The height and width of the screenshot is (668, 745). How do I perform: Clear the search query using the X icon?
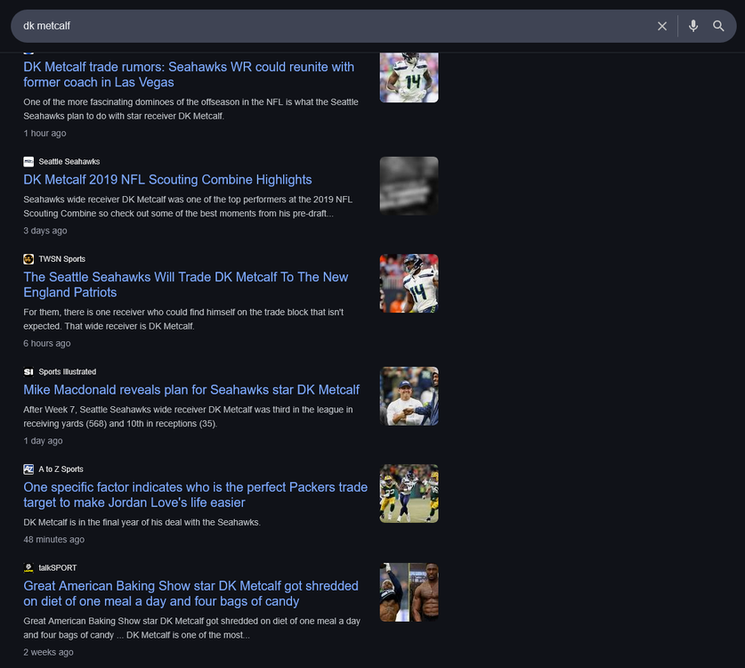click(x=662, y=26)
